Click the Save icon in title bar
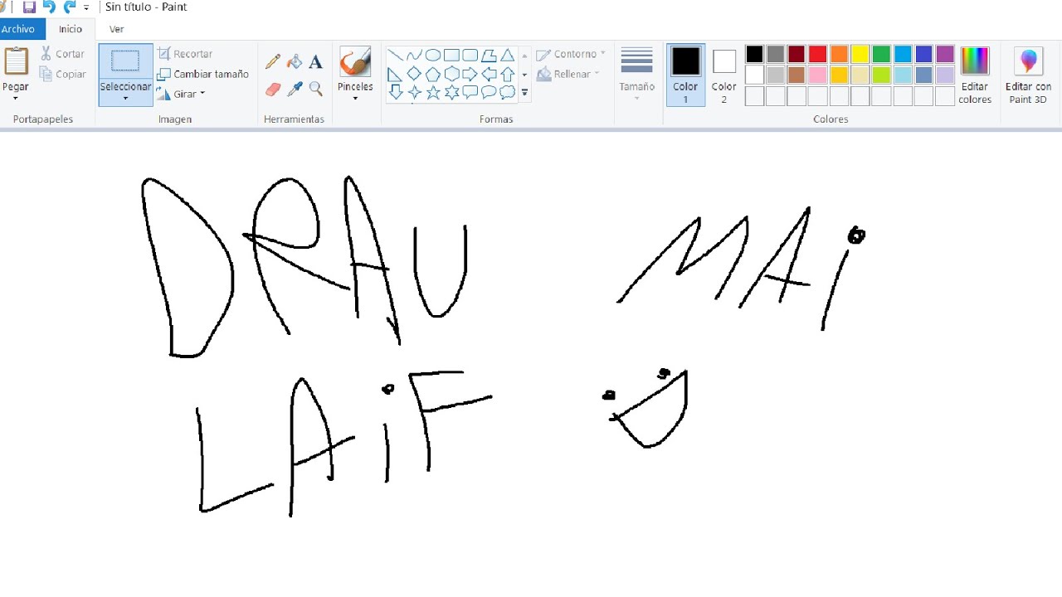1062x597 pixels. point(29,7)
